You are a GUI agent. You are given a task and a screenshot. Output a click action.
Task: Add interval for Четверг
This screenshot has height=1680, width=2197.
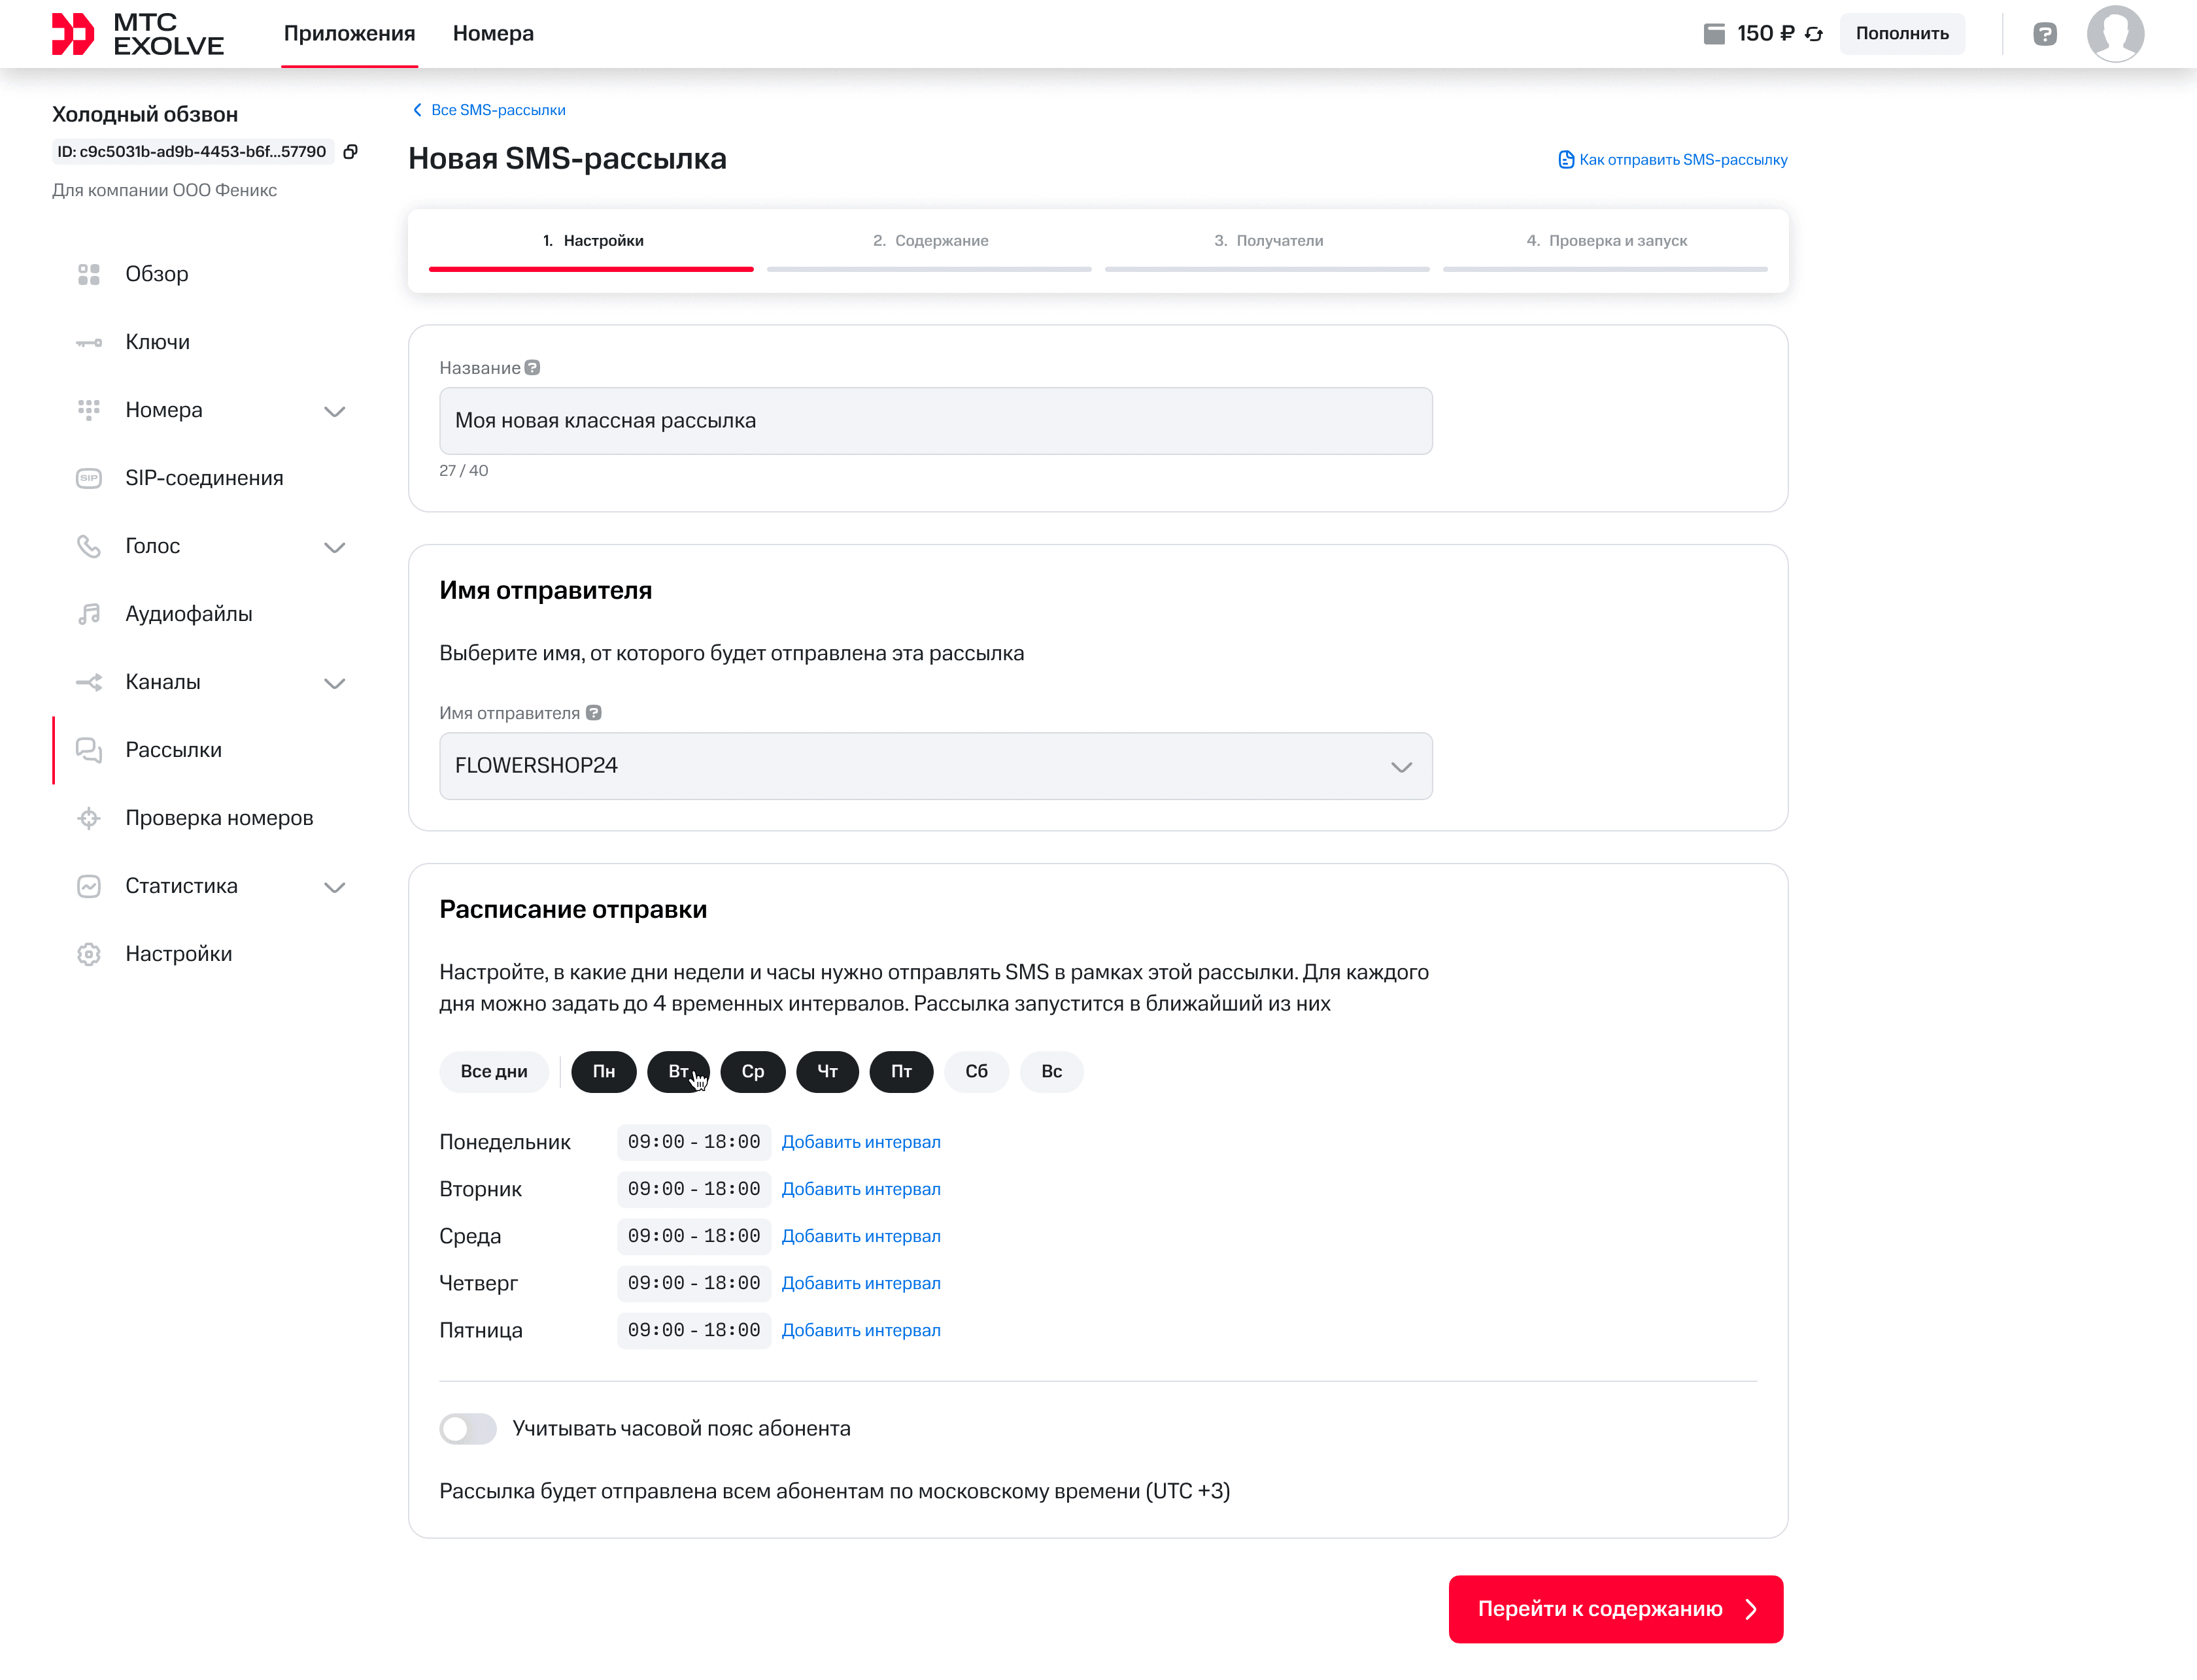pos(861,1283)
